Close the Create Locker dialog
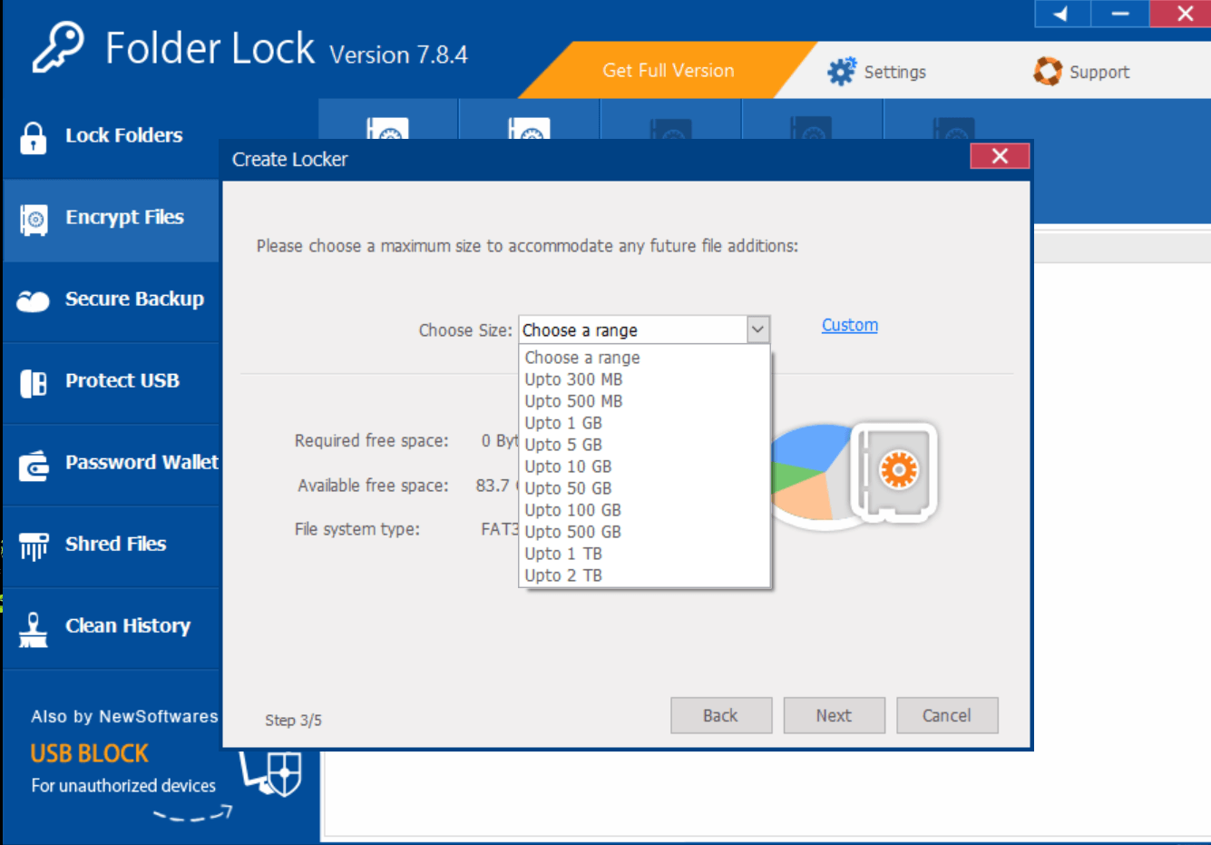The width and height of the screenshot is (1211, 845). tap(1000, 156)
